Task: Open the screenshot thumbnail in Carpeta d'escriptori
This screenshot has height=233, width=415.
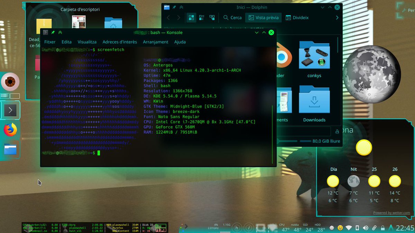Action: coord(79,22)
